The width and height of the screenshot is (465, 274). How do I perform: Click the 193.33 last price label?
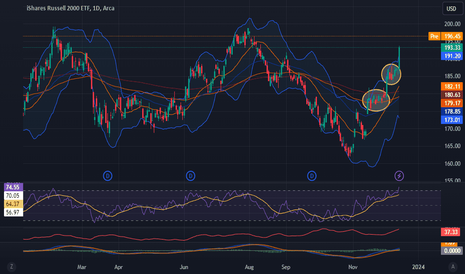[452, 48]
